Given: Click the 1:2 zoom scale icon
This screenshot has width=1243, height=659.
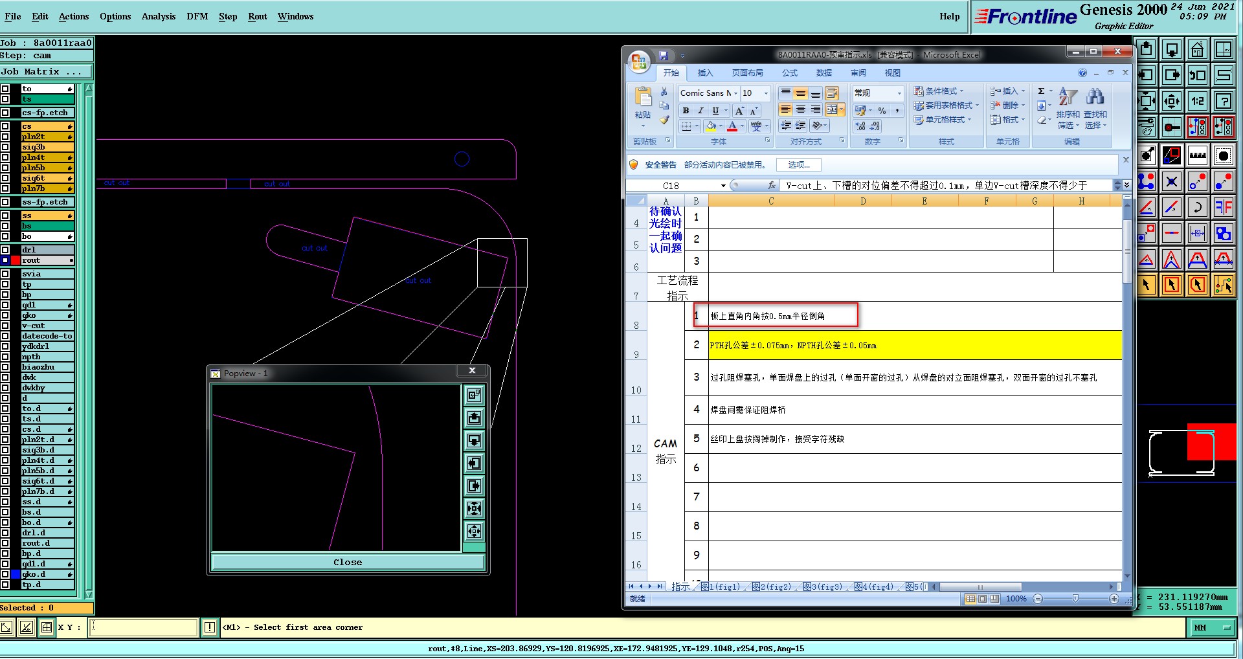Looking at the screenshot, I should pyautogui.click(x=1198, y=101).
